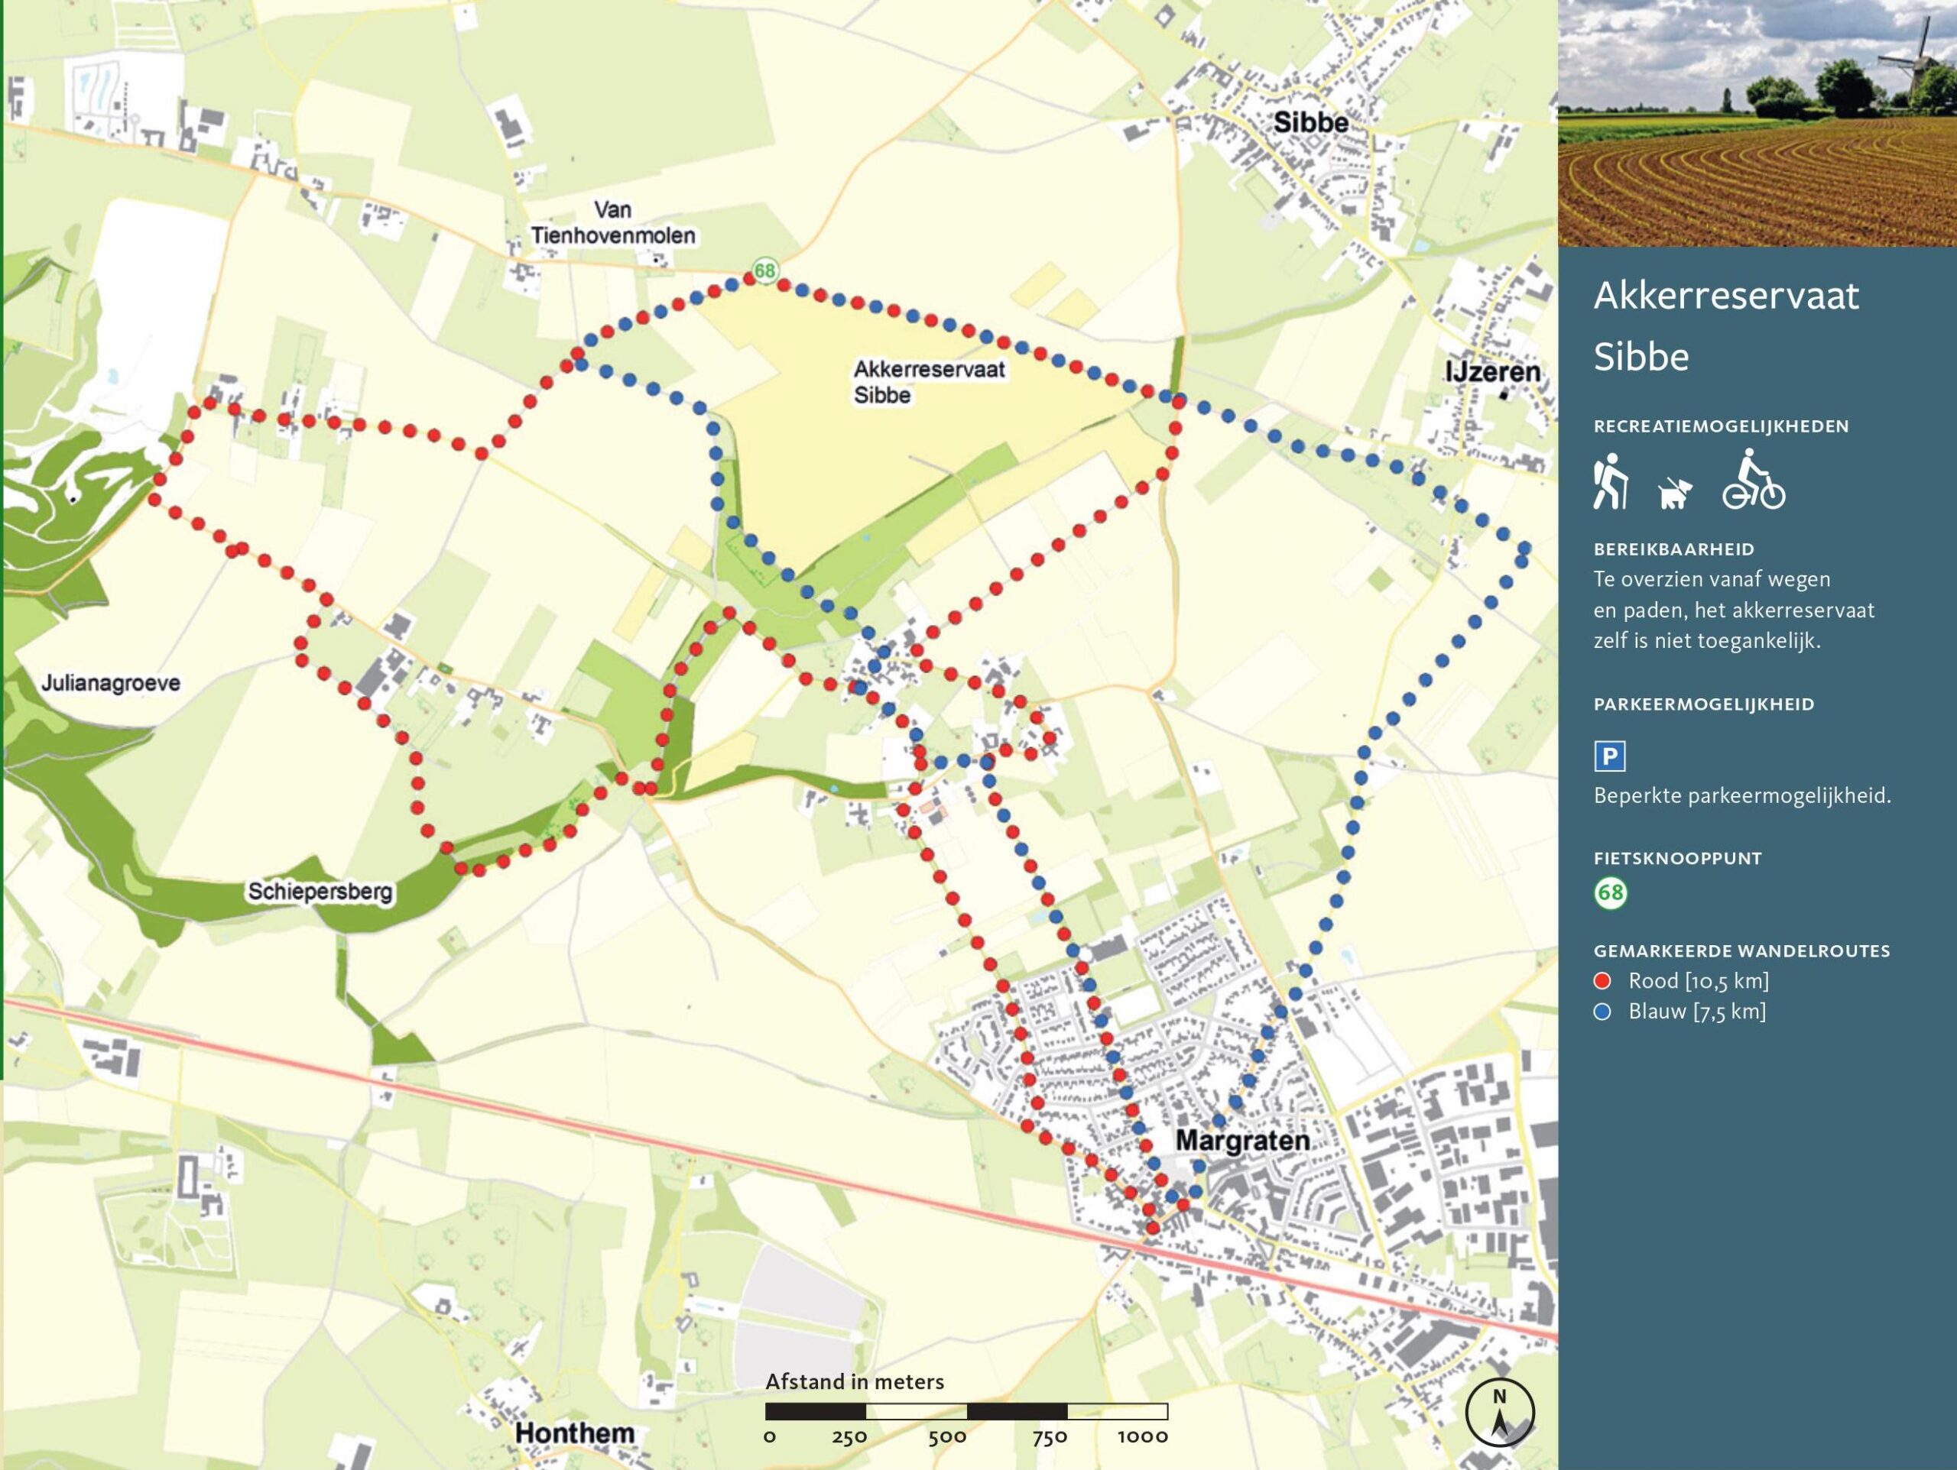The width and height of the screenshot is (1957, 1470).
Task: Click the 'Fietsknooppunt' heading
Action: (x=1677, y=859)
